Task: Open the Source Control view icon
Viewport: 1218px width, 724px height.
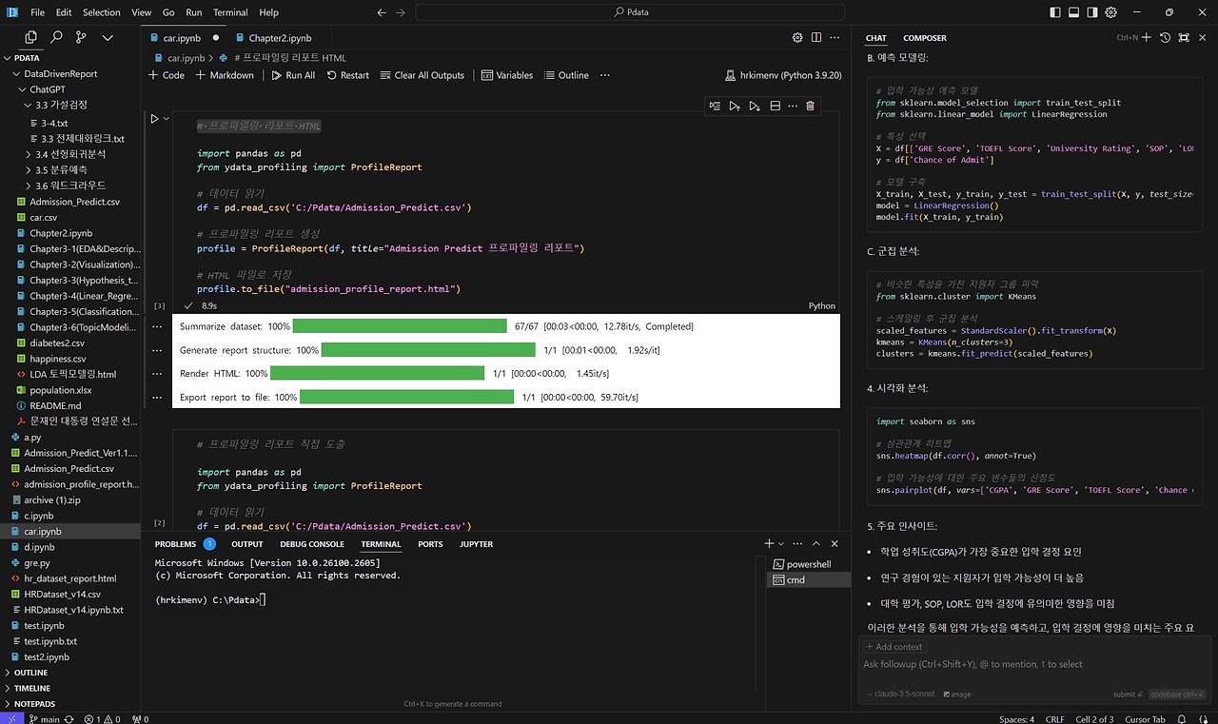Action: [x=81, y=37]
